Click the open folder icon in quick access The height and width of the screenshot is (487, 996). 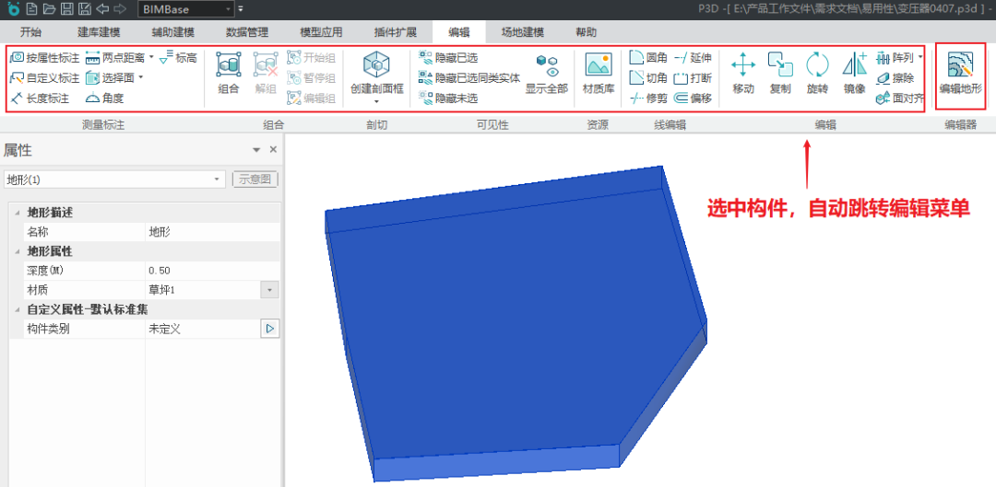point(49,9)
